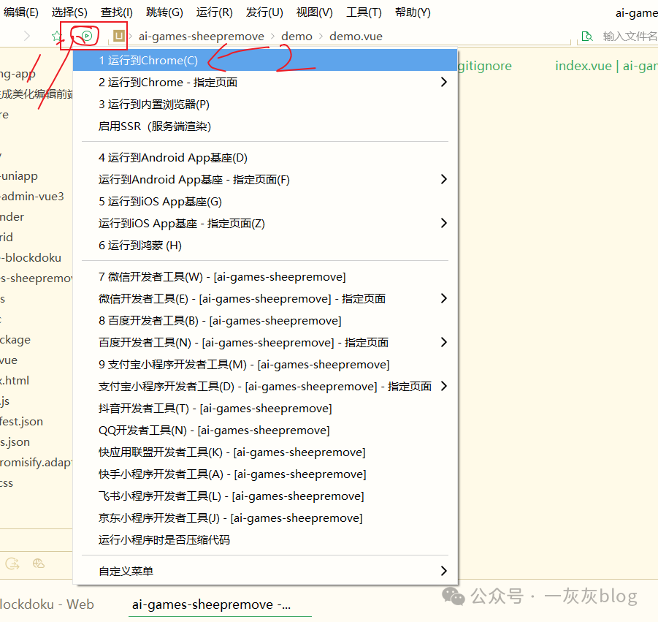Click the globe-cloud icon in bottom toolbar
This screenshot has height=622, width=658.
[38, 564]
